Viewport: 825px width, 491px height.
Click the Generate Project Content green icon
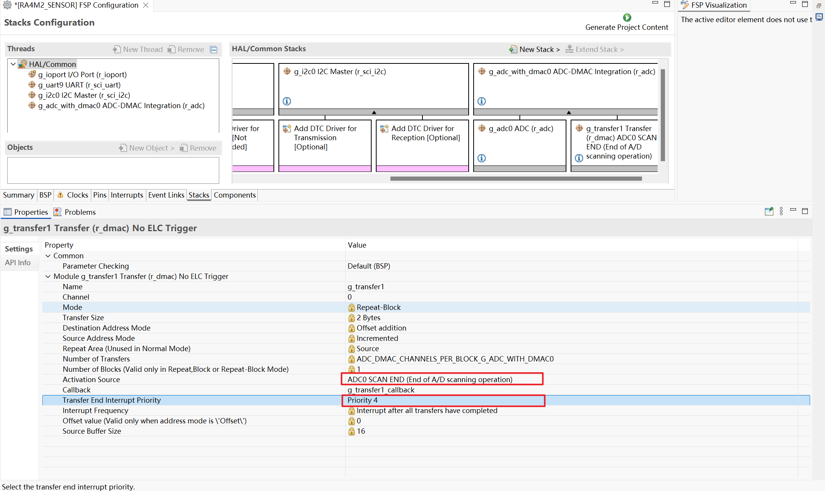coord(627,18)
